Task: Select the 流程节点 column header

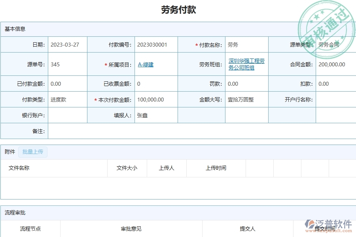Action: pos(30,228)
